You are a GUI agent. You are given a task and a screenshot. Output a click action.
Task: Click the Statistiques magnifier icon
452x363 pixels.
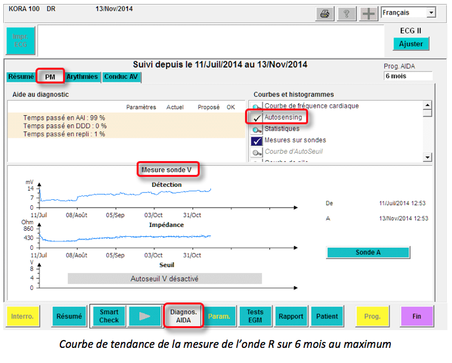[257, 130]
